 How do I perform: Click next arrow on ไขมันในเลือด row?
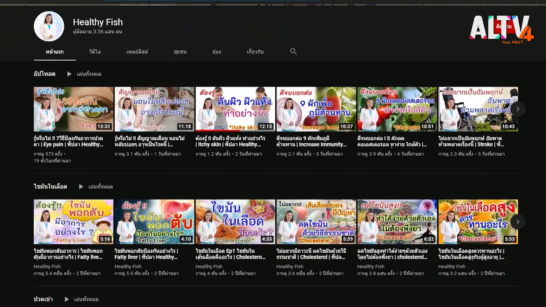pyautogui.click(x=518, y=222)
